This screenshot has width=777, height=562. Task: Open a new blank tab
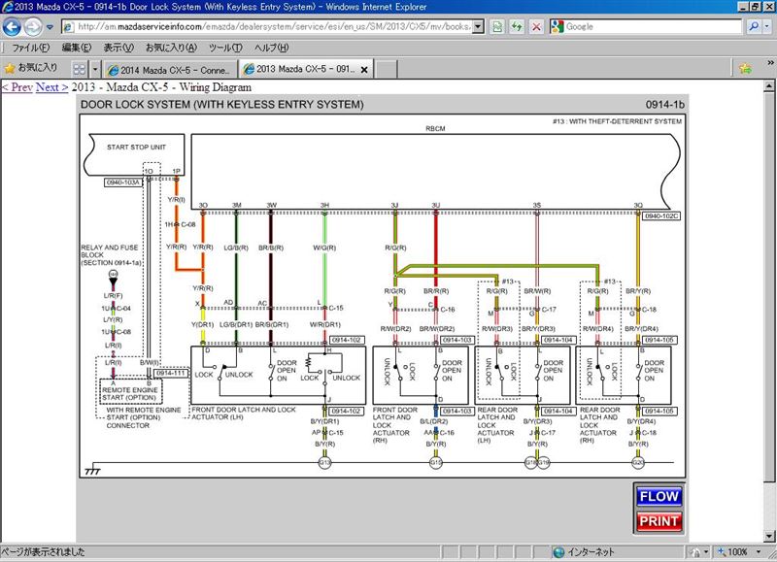point(387,69)
